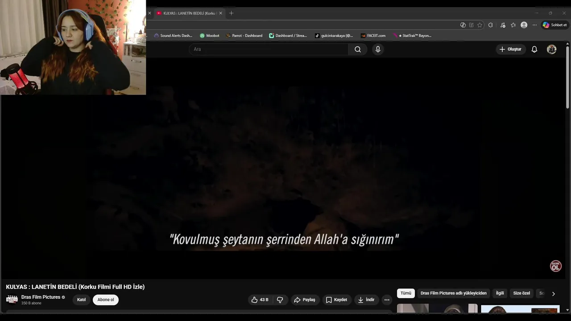Open Moobot bookmark
This screenshot has height=321, width=571.
pyautogui.click(x=209, y=36)
